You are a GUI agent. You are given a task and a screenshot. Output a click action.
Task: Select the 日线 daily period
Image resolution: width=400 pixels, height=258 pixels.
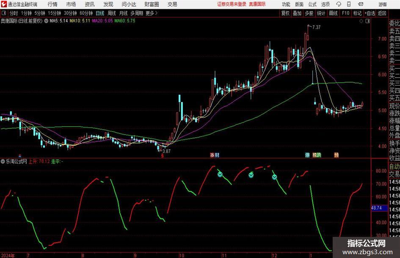pos(100,13)
